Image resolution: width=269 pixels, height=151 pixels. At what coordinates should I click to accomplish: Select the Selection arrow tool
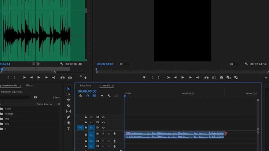(69, 89)
